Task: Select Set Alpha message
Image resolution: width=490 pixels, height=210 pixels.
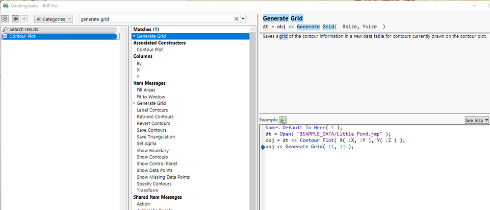Action: 147,143
